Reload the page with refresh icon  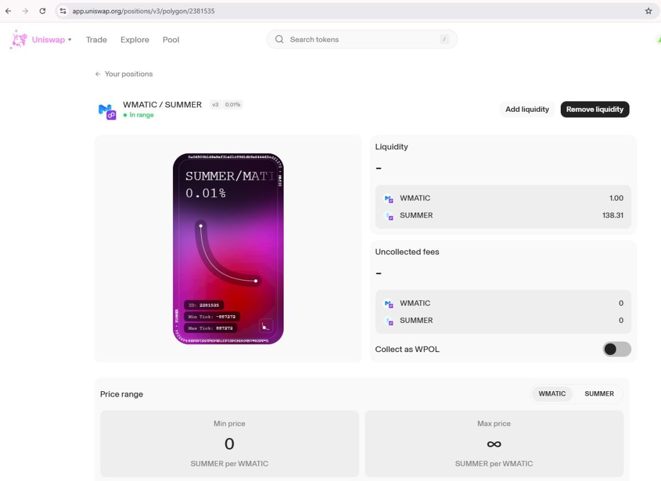point(42,11)
